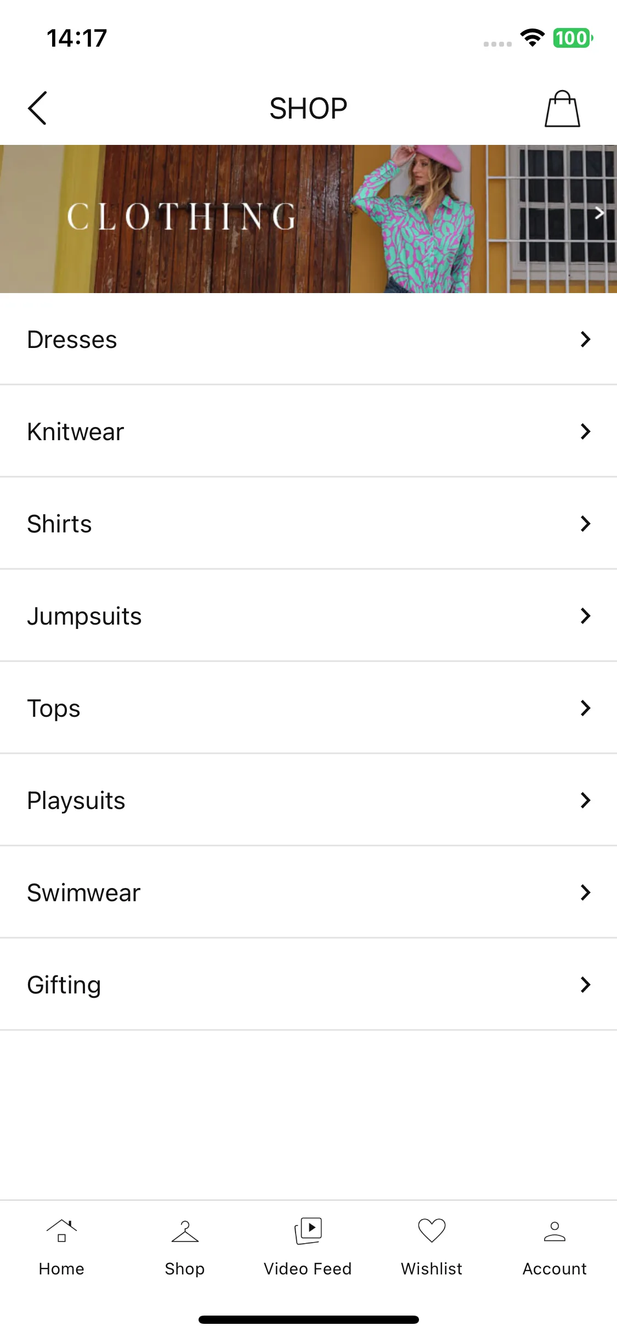Expand the Knitwear category chevron

click(x=585, y=431)
